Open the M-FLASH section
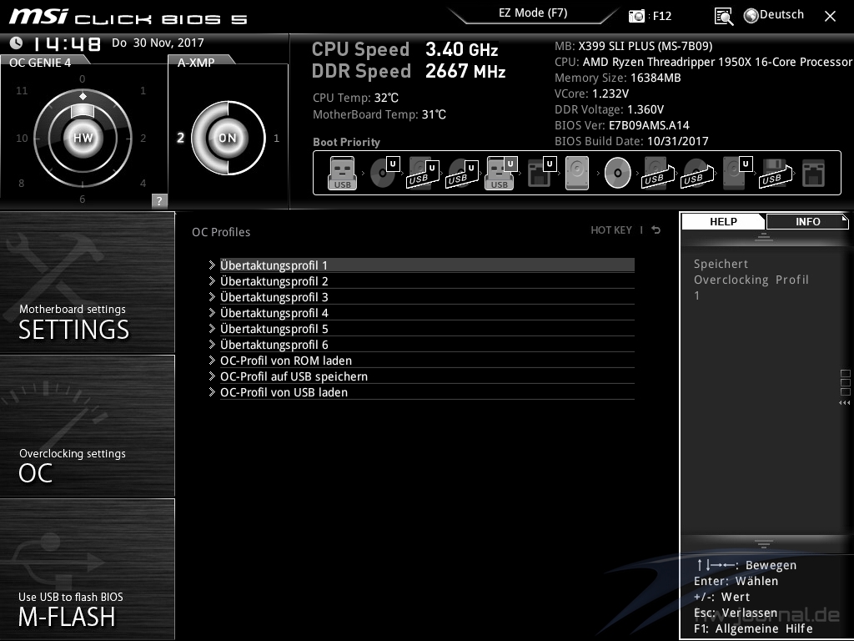Image resolution: width=854 pixels, height=641 pixels. 87,568
